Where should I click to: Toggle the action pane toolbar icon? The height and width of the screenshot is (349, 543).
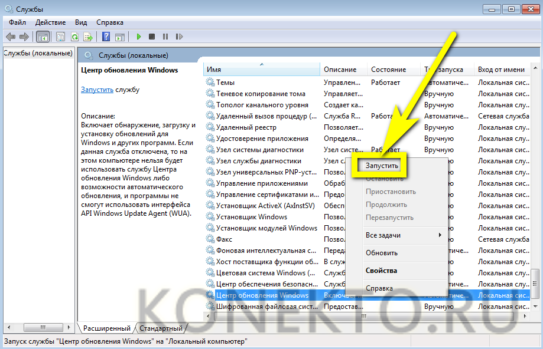pos(120,37)
